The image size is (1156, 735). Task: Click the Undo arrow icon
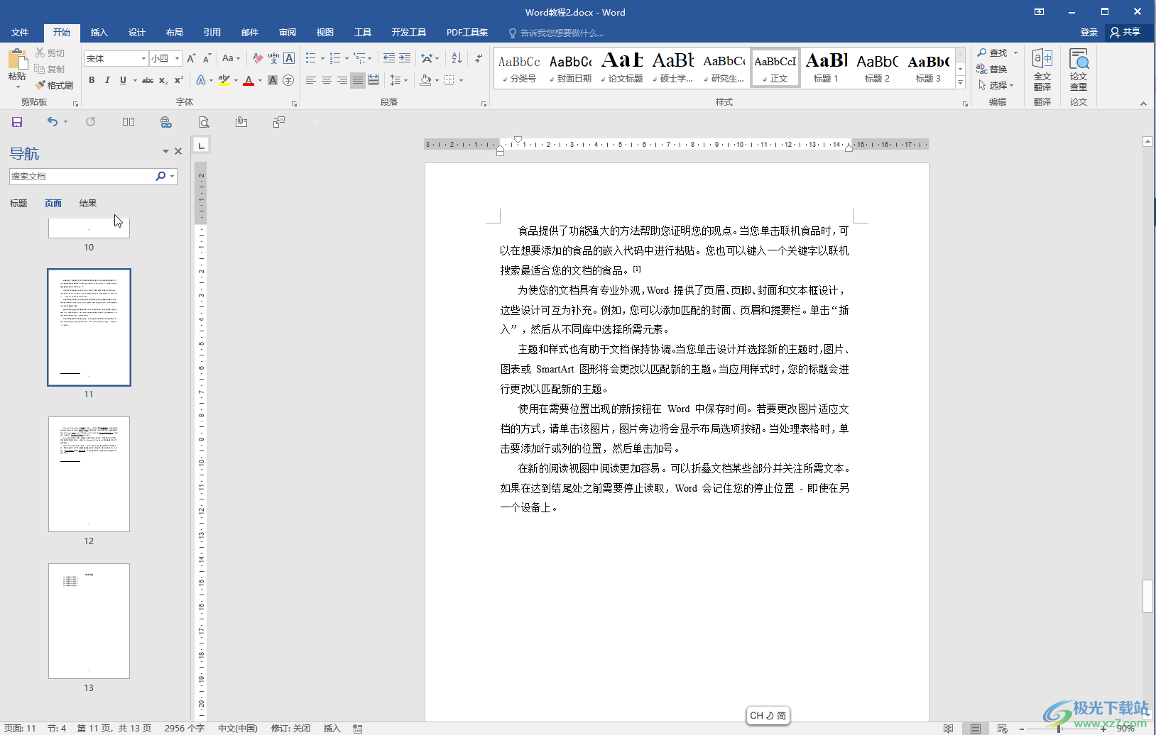pyautogui.click(x=52, y=122)
